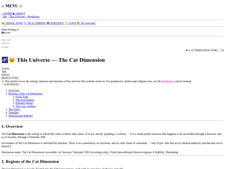Open the POKÉDEX link
Screen dimensions: 225x169
[x=55, y=23]
